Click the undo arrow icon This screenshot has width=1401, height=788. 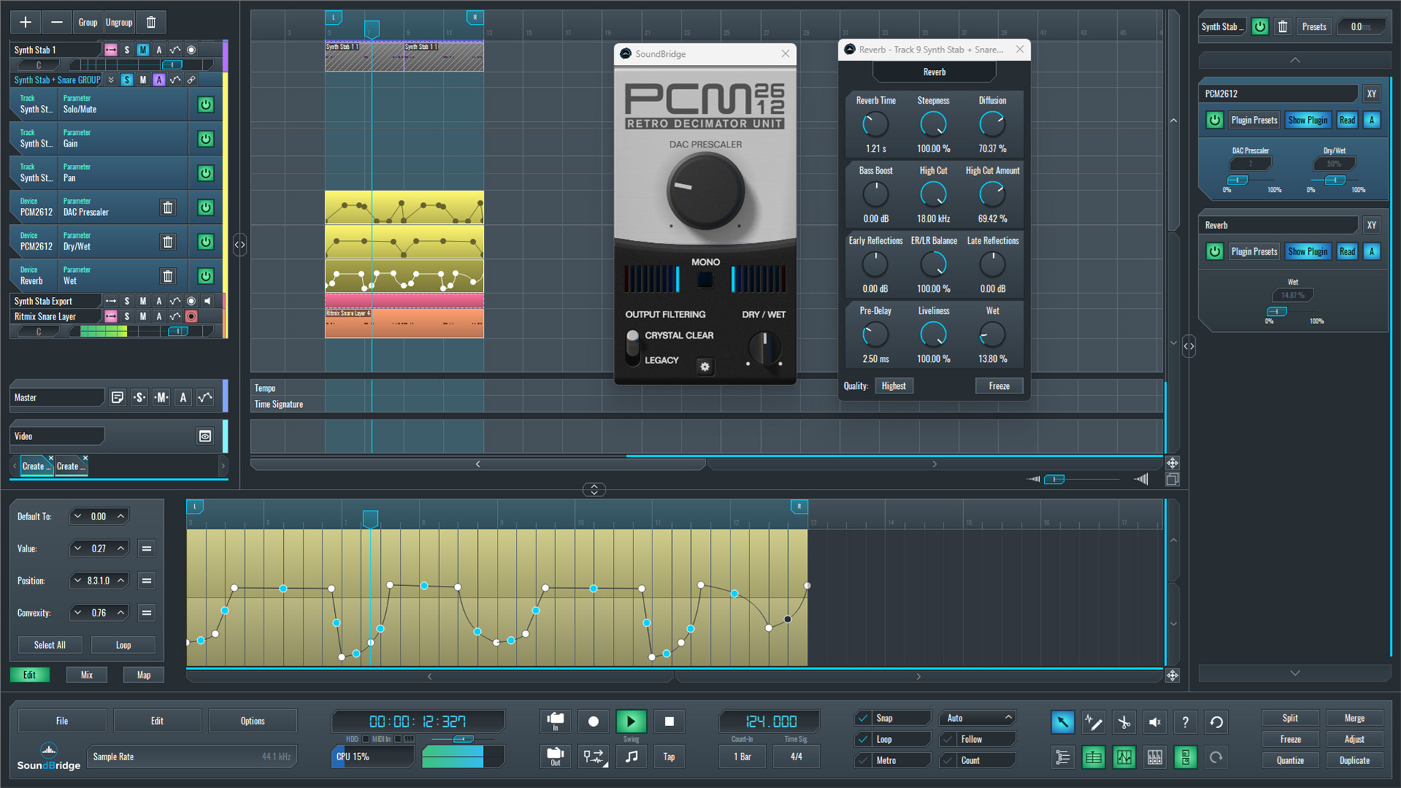[1216, 722]
